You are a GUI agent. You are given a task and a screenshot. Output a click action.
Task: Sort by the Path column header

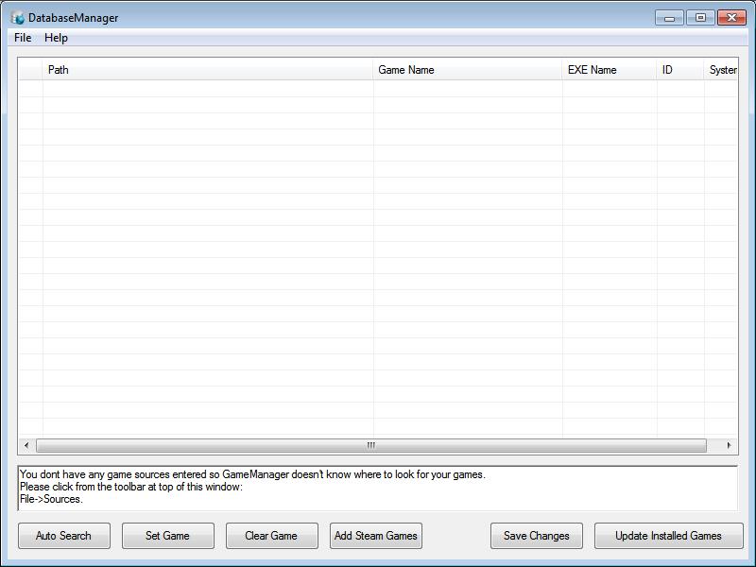click(x=208, y=70)
